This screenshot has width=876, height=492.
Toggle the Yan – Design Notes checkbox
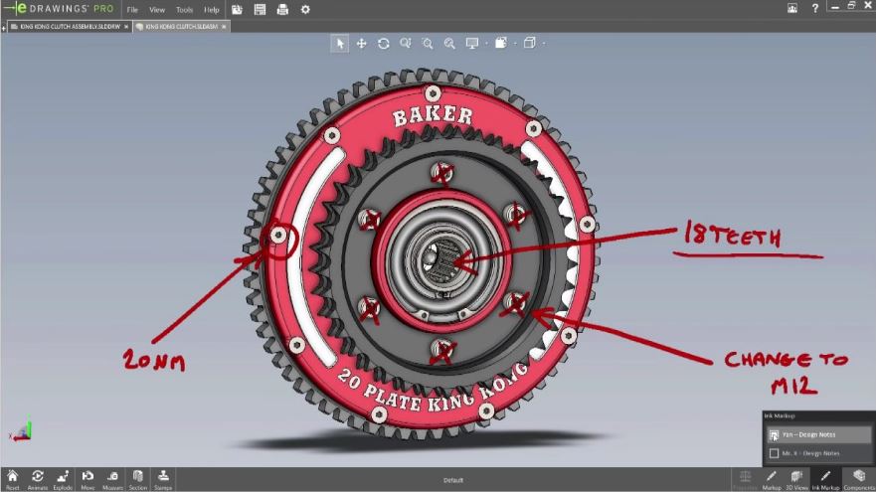pyautogui.click(x=774, y=435)
